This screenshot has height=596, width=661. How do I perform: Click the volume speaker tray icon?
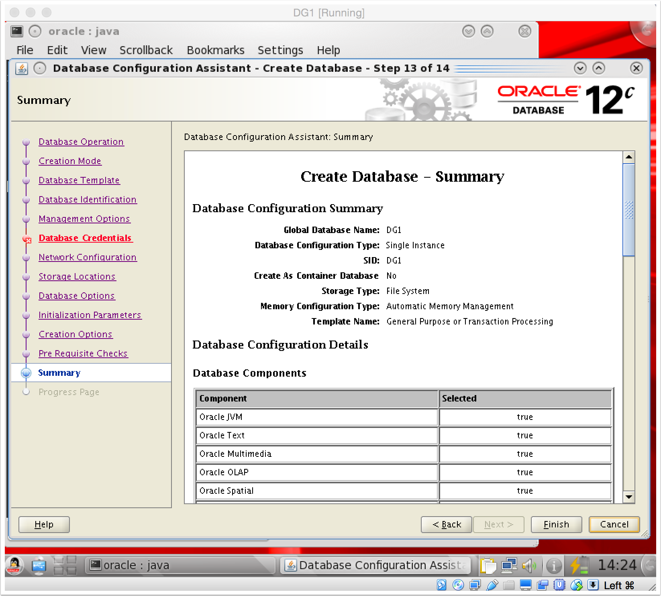click(x=529, y=566)
